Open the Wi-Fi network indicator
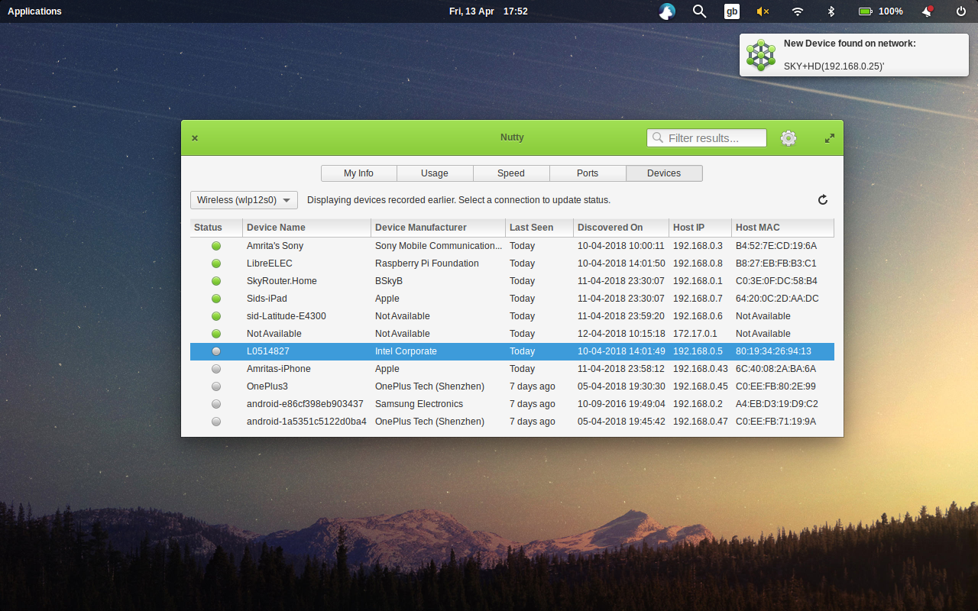 (x=798, y=11)
